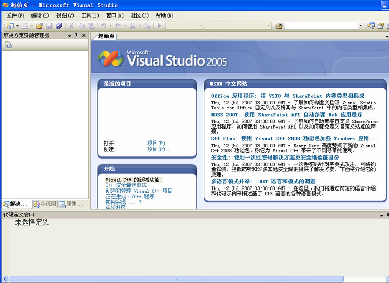389x283 pixels.
Task: Click the 创建 项目(P)... link
Action: [x=159, y=149]
